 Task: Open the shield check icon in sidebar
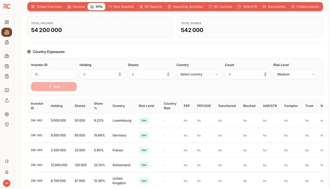pos(7,124)
